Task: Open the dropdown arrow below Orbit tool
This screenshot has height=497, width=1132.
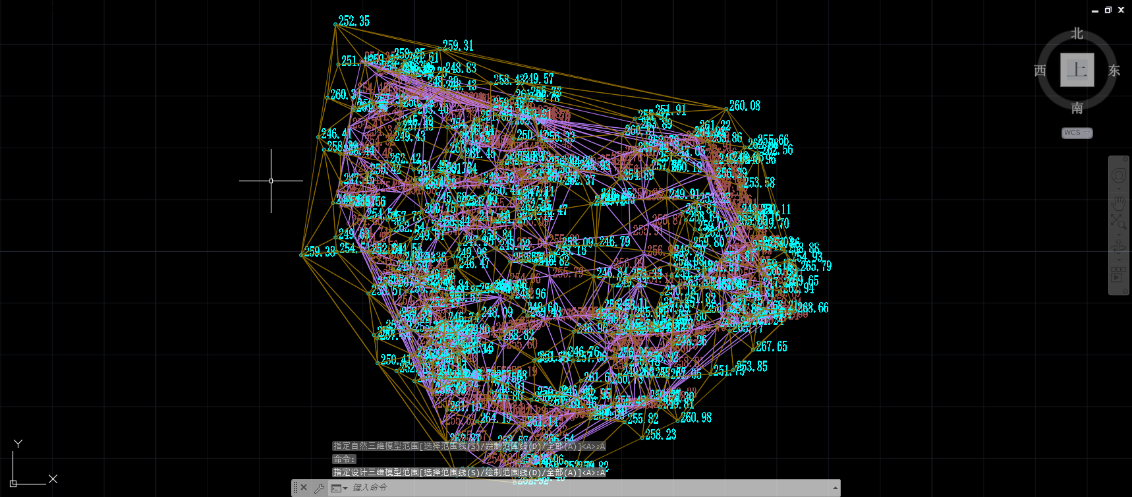Action: (x=1118, y=260)
